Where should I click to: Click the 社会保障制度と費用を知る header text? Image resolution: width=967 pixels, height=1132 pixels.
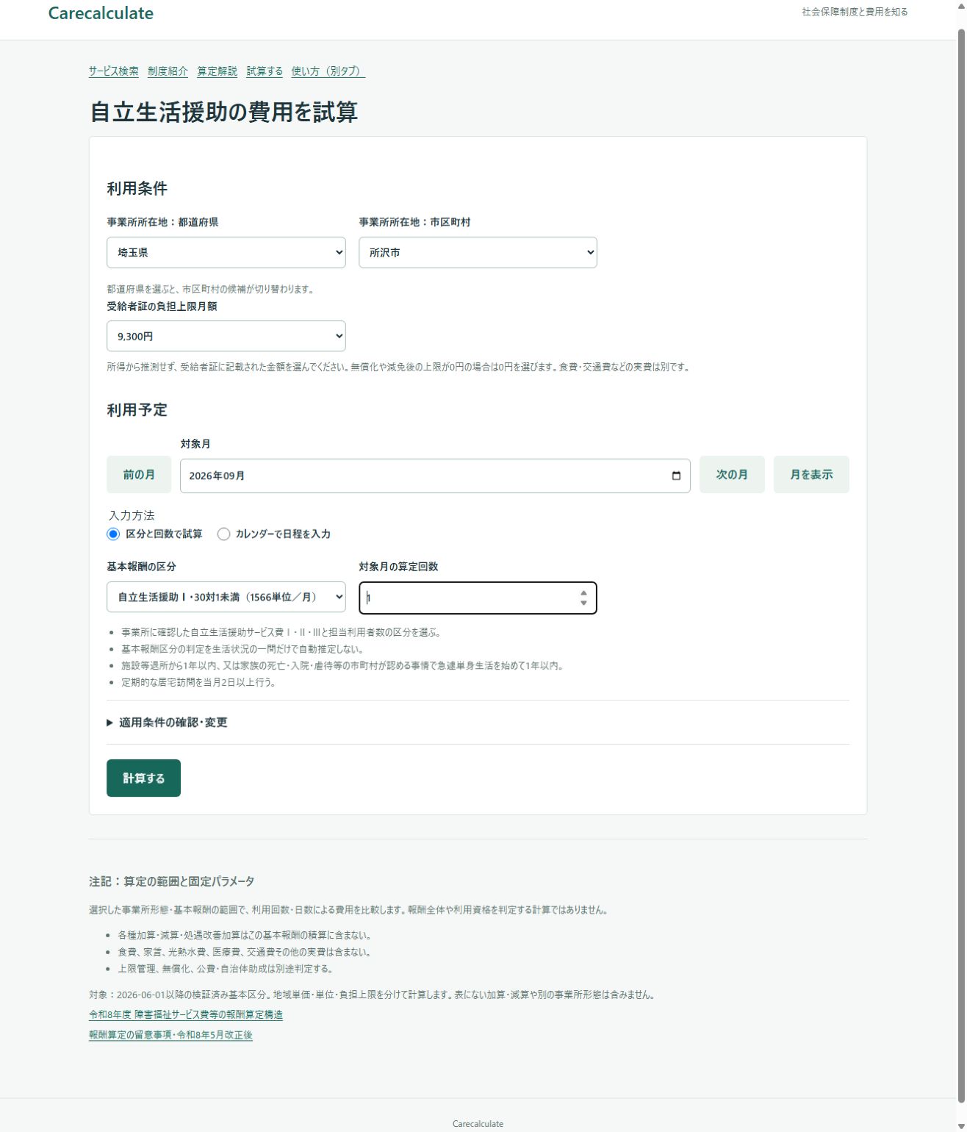[x=855, y=12]
